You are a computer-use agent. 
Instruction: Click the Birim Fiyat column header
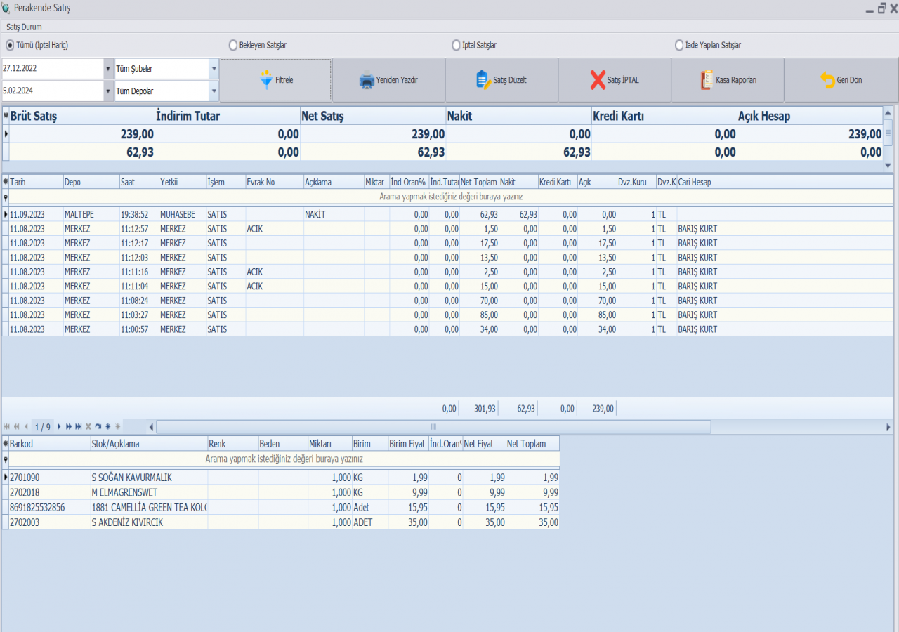click(x=408, y=444)
